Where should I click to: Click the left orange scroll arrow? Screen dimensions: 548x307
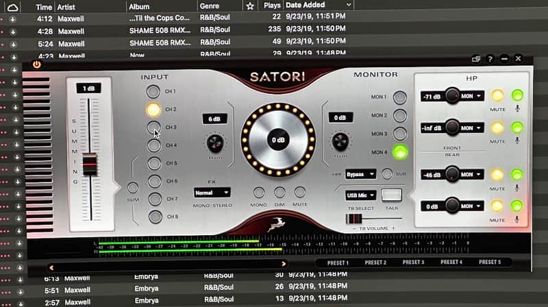pos(51,268)
